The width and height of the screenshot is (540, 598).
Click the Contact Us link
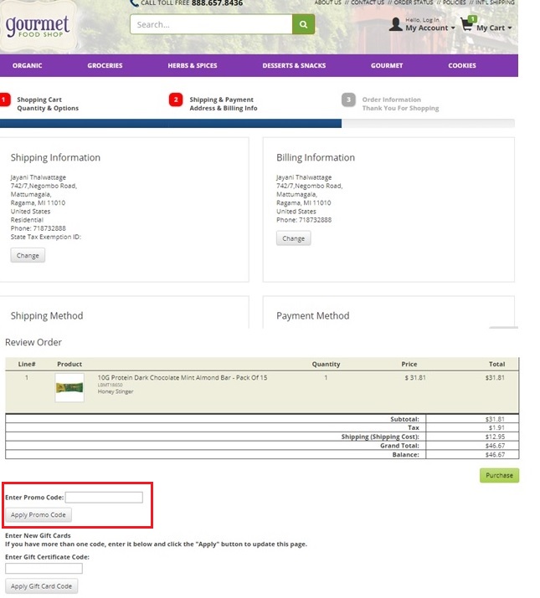[368, 3]
